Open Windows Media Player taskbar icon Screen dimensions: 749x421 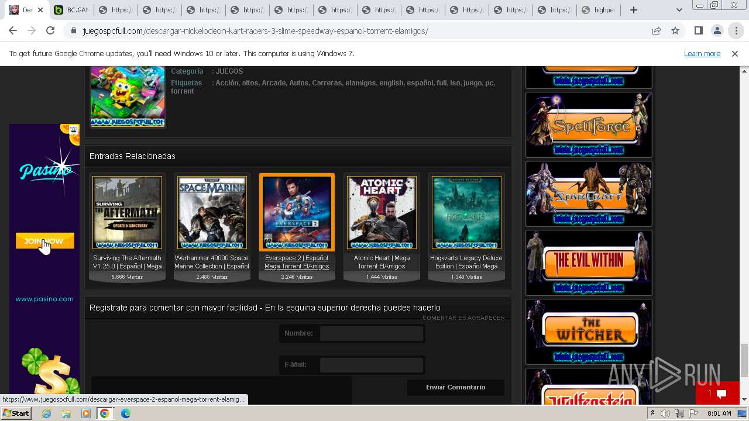click(x=86, y=413)
